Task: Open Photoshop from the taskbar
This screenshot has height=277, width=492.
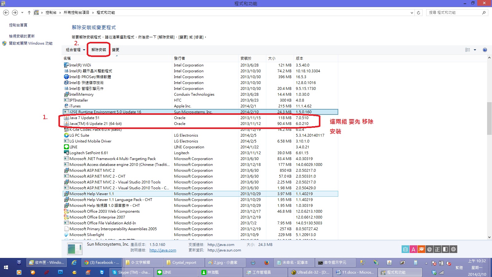Action: coord(61,272)
